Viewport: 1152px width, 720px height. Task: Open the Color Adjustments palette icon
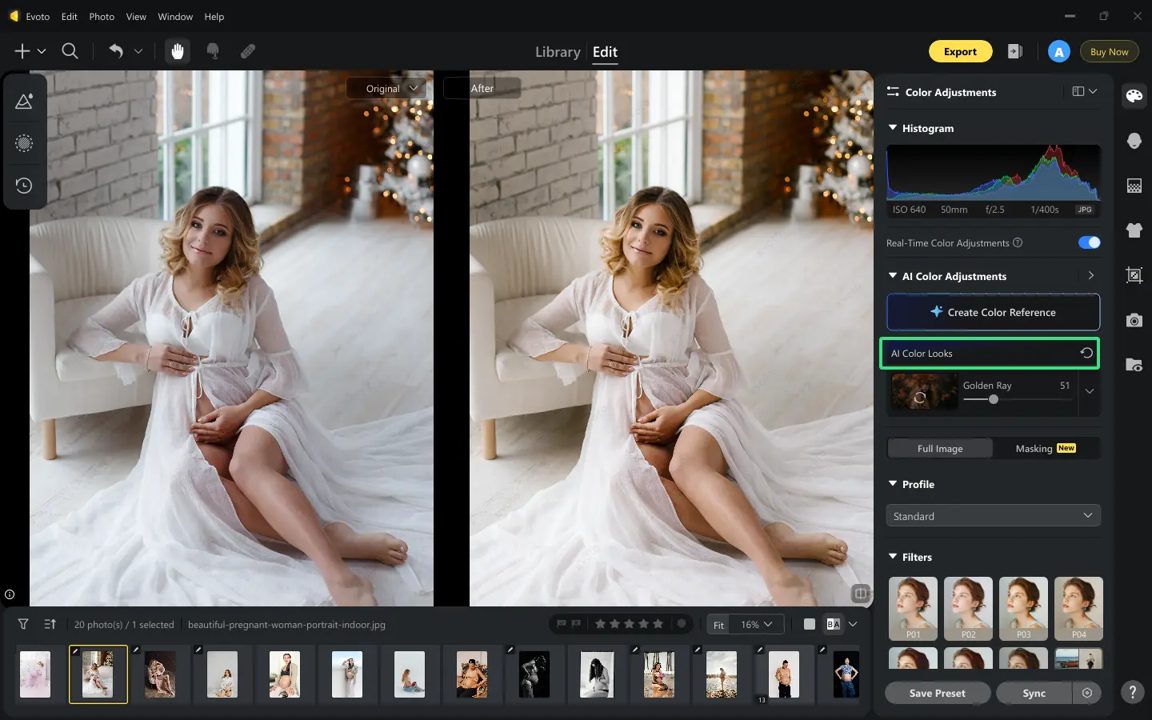[x=1134, y=96]
